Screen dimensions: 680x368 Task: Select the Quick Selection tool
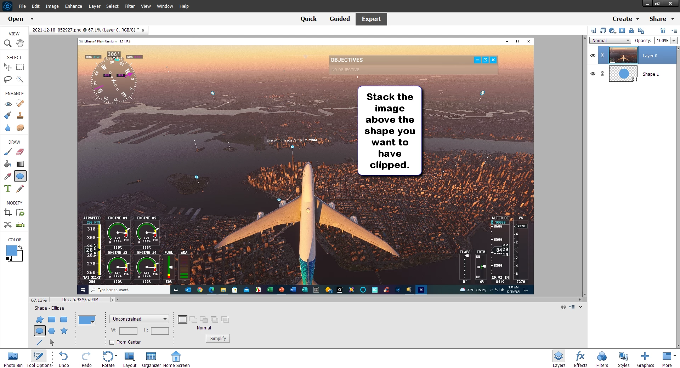coord(20,79)
